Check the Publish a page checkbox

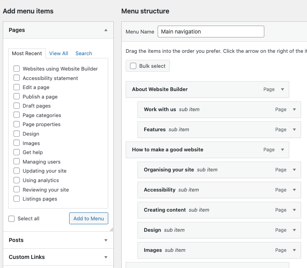[17, 97]
